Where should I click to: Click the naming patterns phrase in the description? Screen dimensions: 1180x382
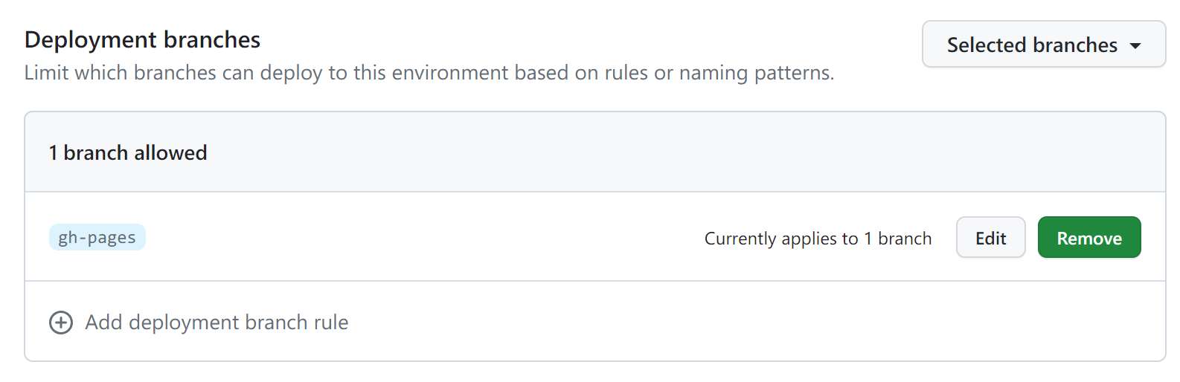click(756, 73)
